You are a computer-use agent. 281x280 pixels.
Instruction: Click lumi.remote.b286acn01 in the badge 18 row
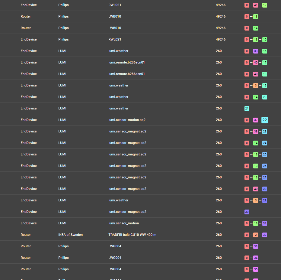click(x=126, y=74)
